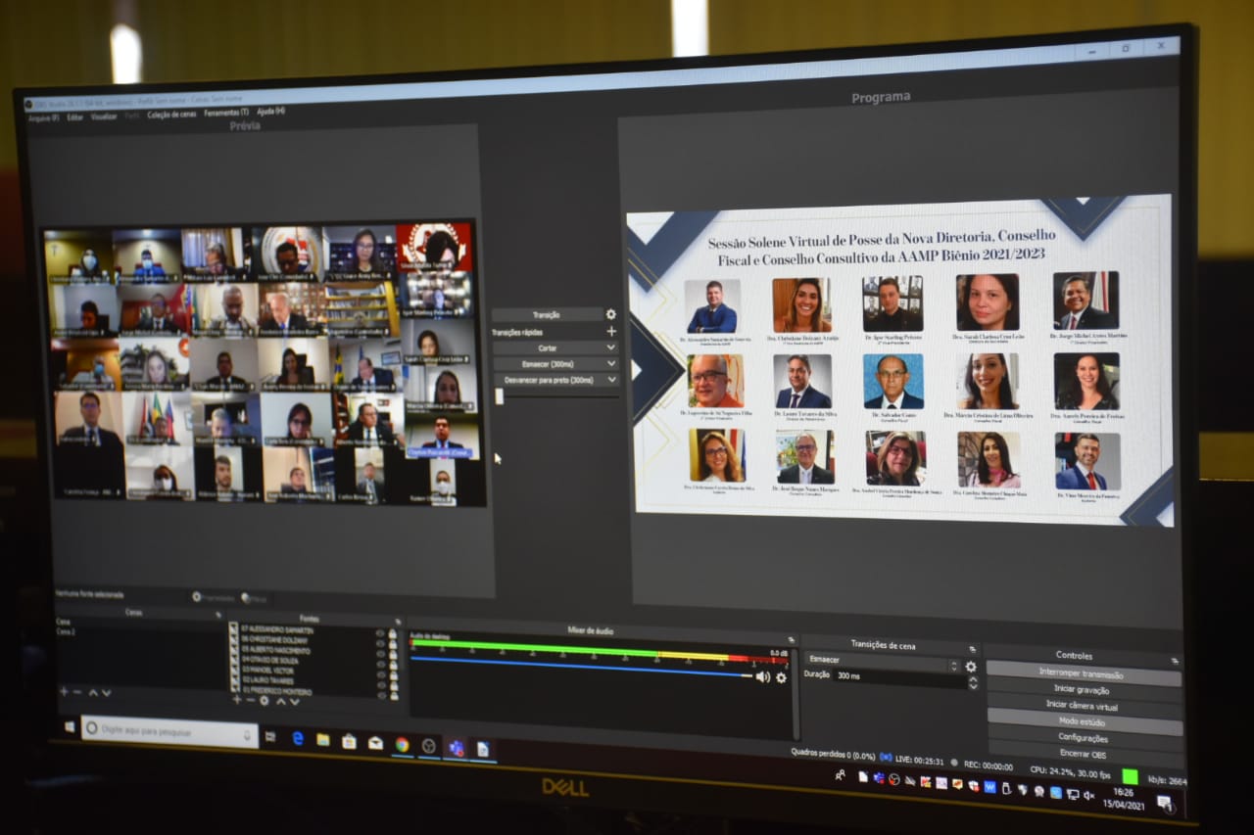Toggle visibility of 05 ALBERTO NASCIMENTO source
This screenshot has width=1254, height=835.
(x=380, y=652)
